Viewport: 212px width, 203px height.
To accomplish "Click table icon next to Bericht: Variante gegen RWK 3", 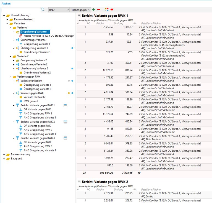I will [x=66, y=138].
